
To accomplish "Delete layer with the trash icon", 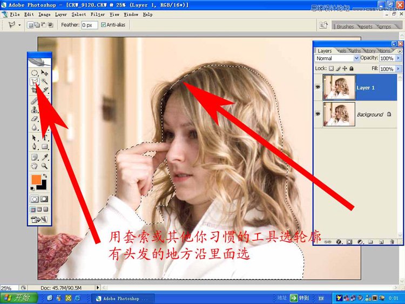I will pyautogui.click(x=392, y=242).
